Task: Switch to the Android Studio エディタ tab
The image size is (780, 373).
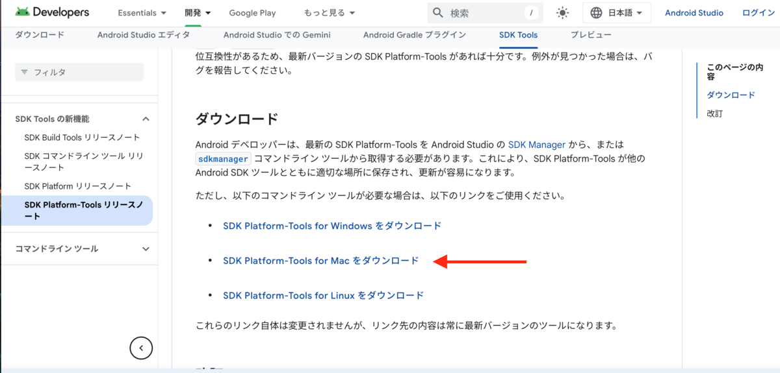Action: click(144, 35)
